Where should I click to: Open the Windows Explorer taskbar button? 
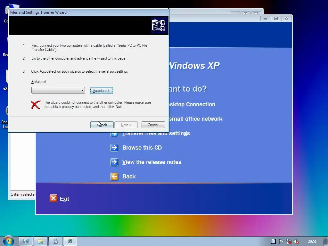(41, 242)
